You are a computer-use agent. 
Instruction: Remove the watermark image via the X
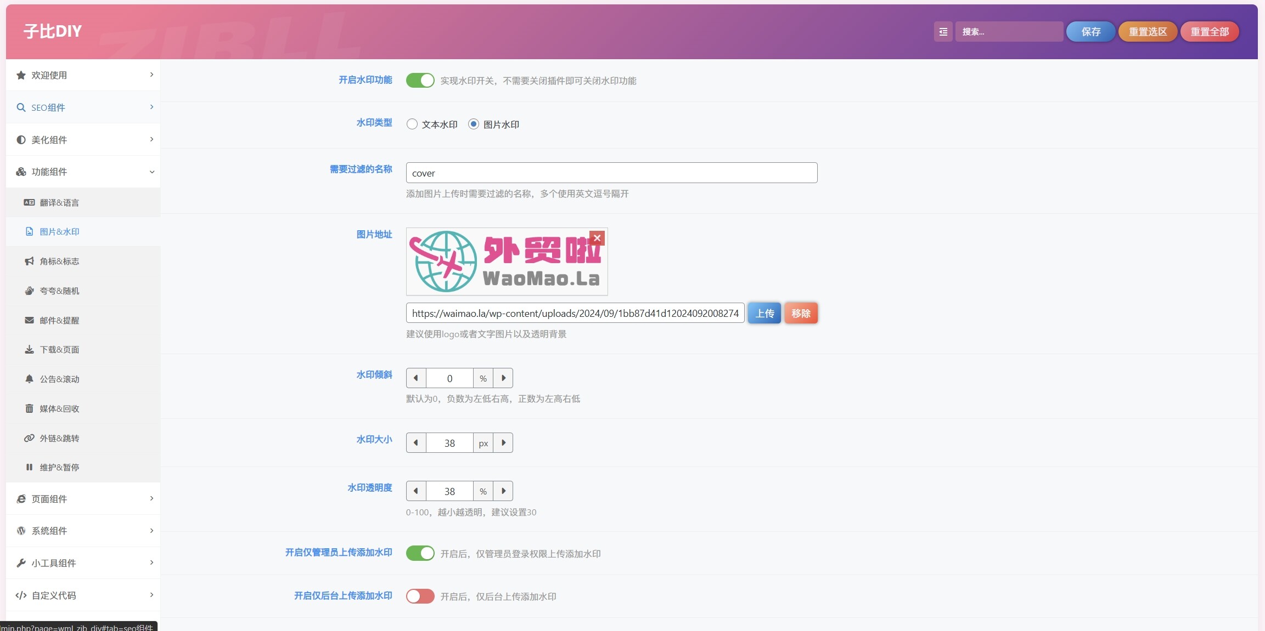click(597, 237)
